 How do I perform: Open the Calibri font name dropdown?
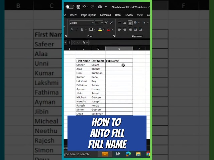pyautogui.click(x=93, y=23)
